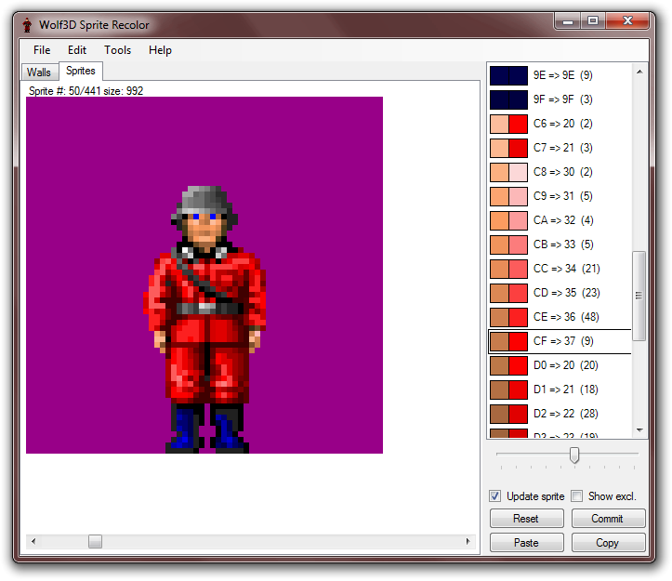
Task: Open the File menu
Action: 42,50
